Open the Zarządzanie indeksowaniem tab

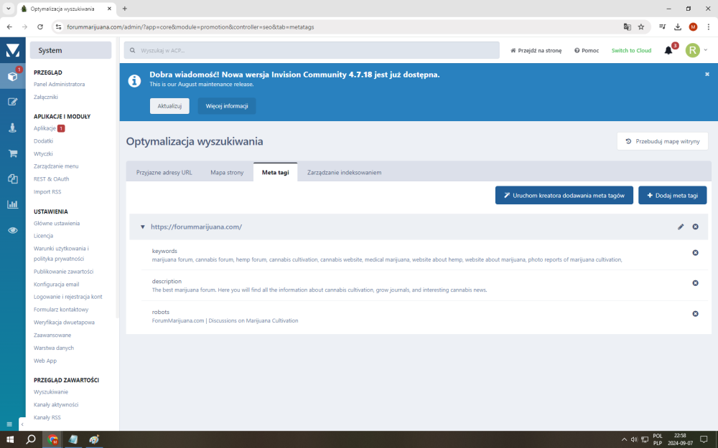coord(344,173)
